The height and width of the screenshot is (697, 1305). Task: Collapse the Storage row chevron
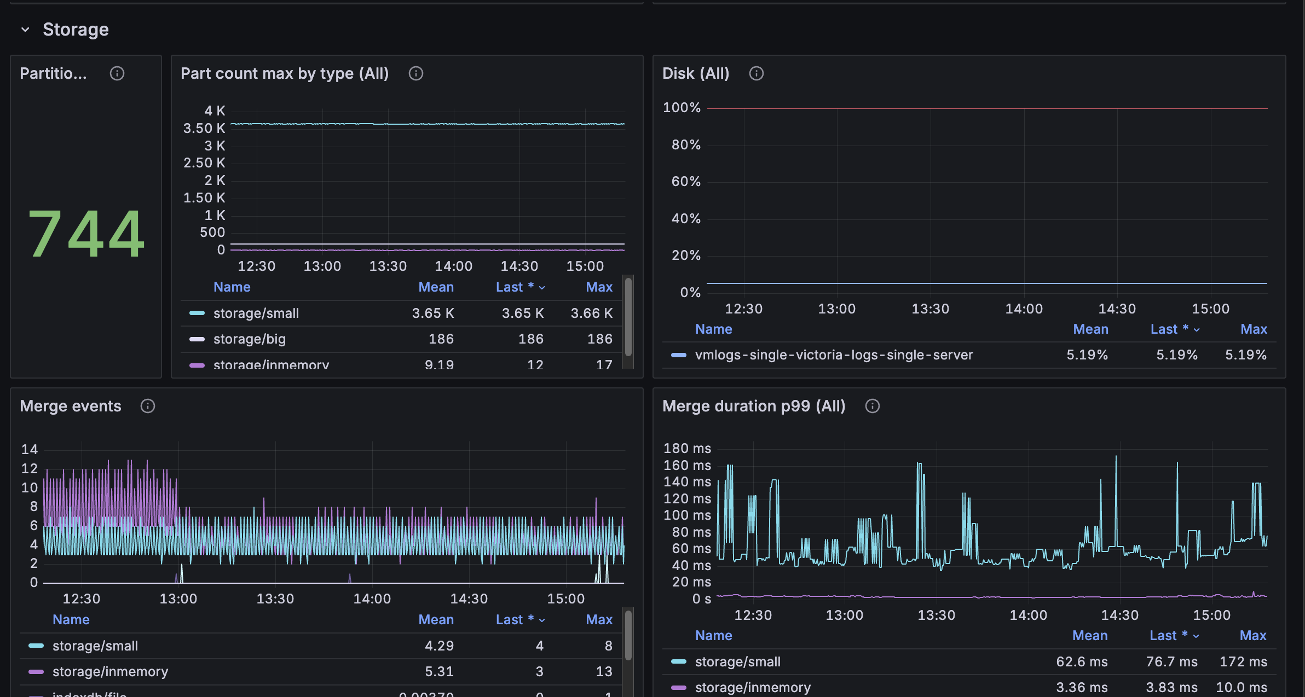[x=25, y=30]
